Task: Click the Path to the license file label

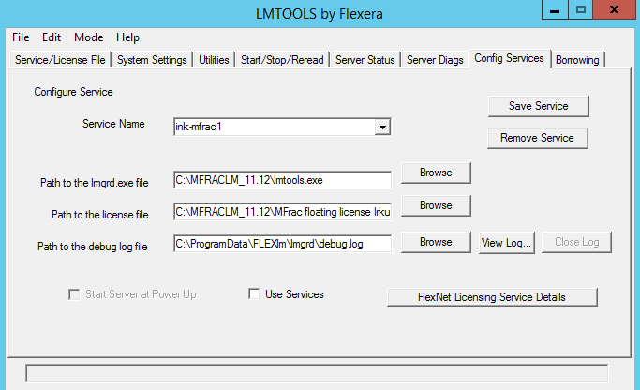Action: [x=100, y=215]
